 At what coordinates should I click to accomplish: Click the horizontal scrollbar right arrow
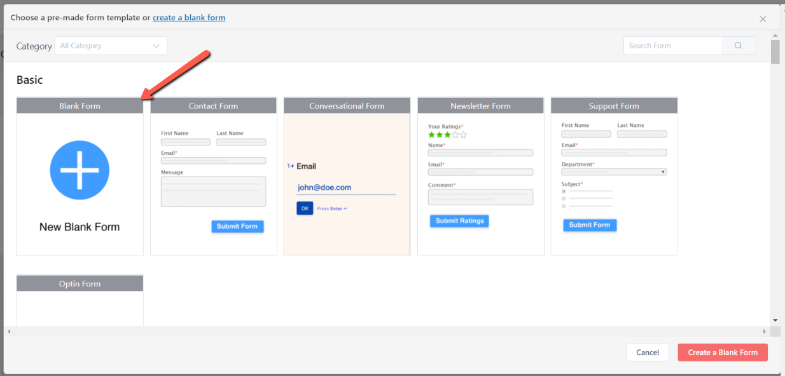765,332
